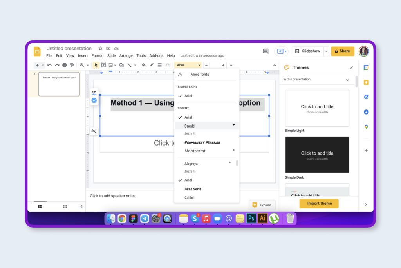The height and width of the screenshot is (268, 401).
Task: Select the Line tool
Action: click(130, 65)
